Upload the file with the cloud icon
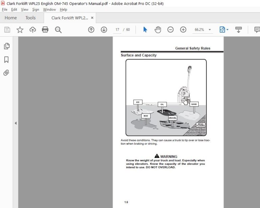This screenshot has height=208, width=260. pyautogui.click(x=32, y=30)
